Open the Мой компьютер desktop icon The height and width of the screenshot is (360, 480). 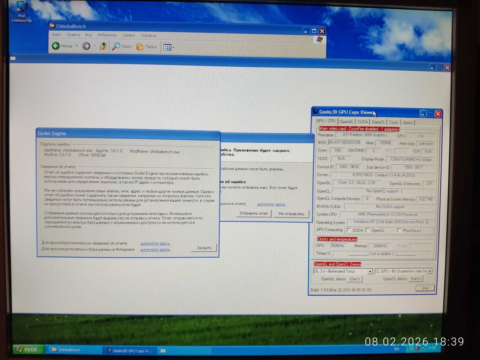coord(22,12)
